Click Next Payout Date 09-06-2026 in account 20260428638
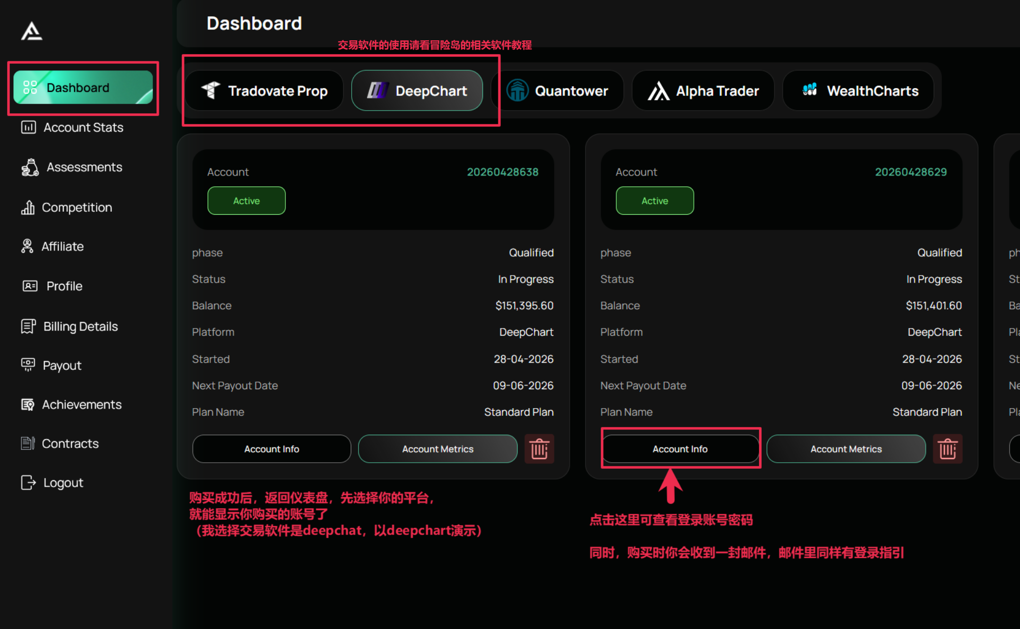Viewport: 1020px width, 629px height. point(523,386)
